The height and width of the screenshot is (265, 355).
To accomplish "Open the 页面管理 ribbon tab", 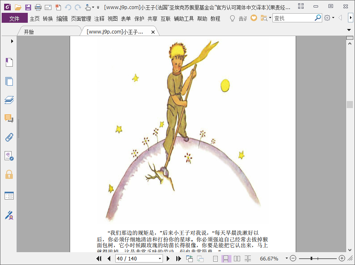I will (x=81, y=19).
